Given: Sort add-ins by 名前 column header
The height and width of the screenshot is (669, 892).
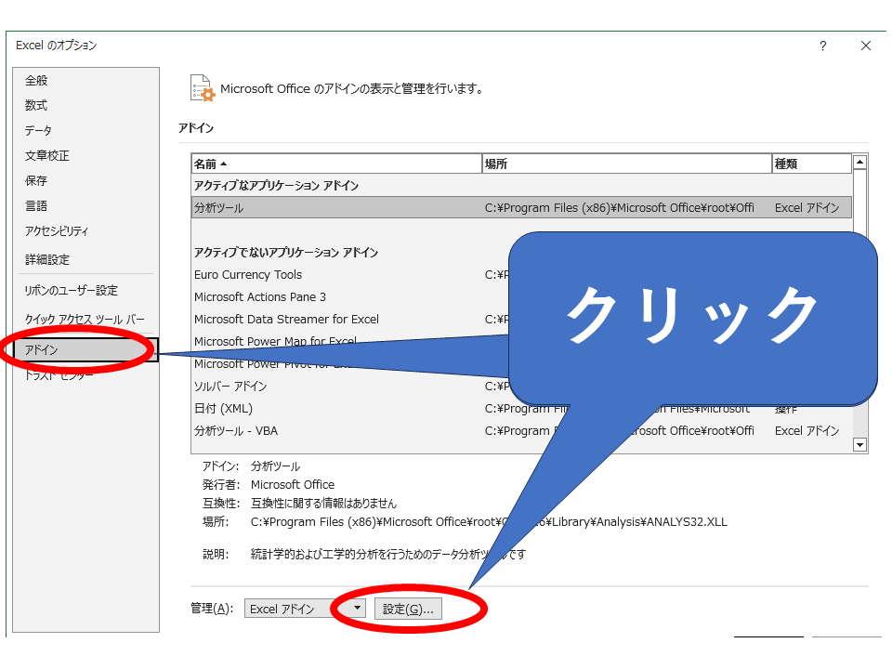Looking at the screenshot, I should [336, 164].
